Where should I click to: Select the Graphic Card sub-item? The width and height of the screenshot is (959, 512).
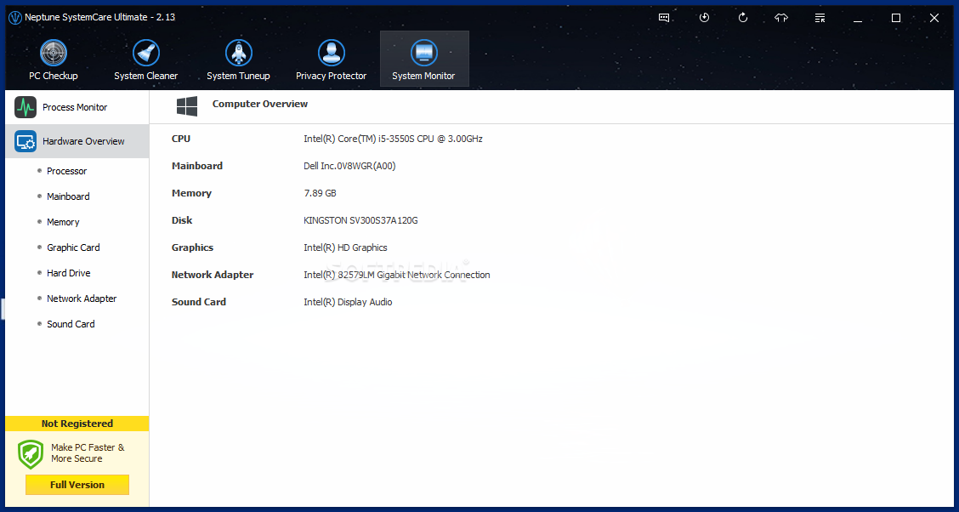tap(73, 247)
